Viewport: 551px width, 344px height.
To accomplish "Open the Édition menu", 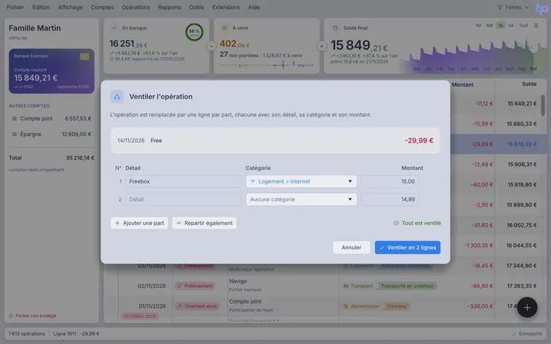I will [41, 7].
